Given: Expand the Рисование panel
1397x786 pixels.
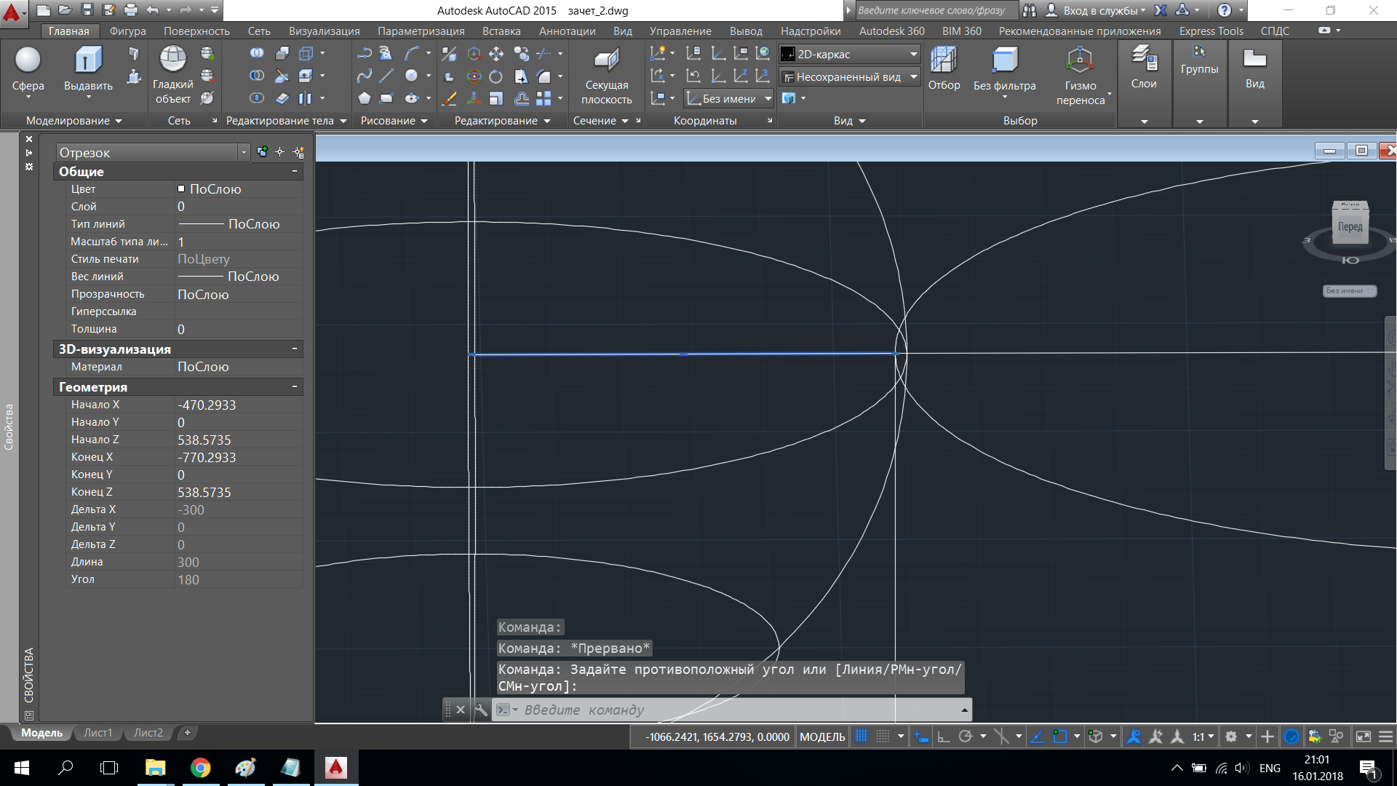Looking at the screenshot, I should click(x=394, y=121).
